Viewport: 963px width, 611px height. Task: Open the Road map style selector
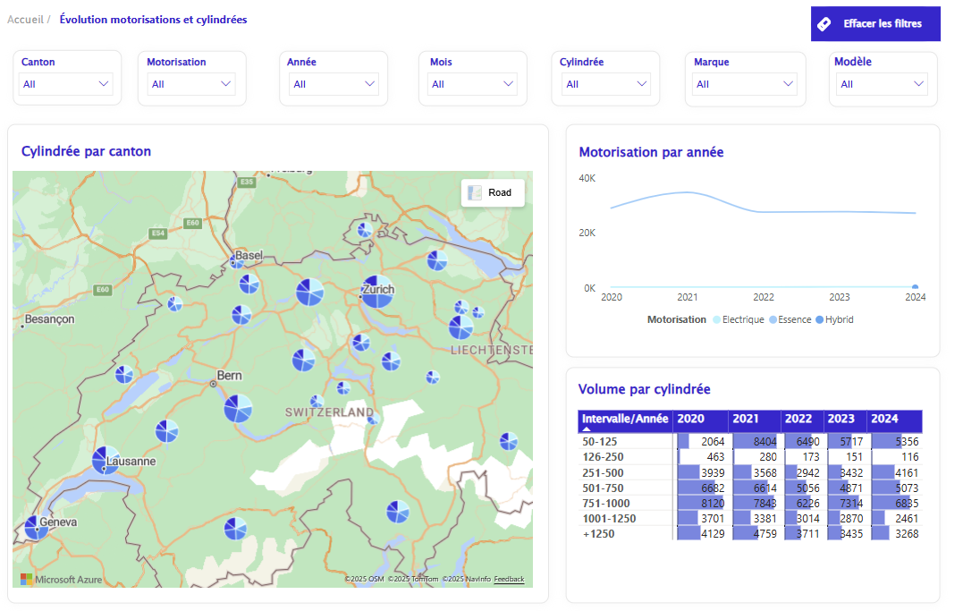click(x=492, y=192)
